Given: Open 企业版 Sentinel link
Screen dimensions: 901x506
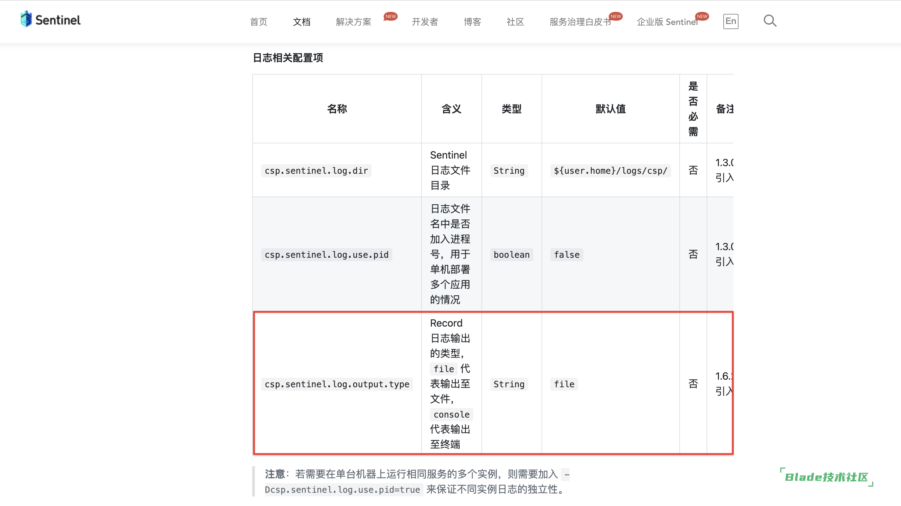Looking at the screenshot, I should click(667, 22).
